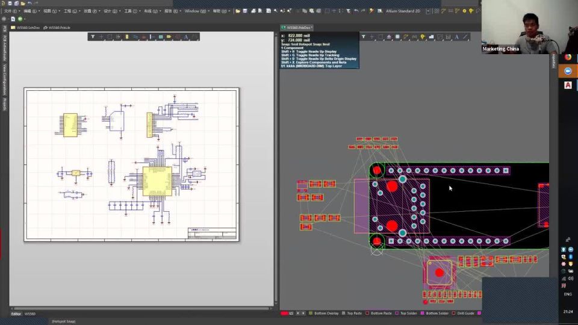
Task: Open the 报告 (R) menu
Action: [x=172, y=11]
